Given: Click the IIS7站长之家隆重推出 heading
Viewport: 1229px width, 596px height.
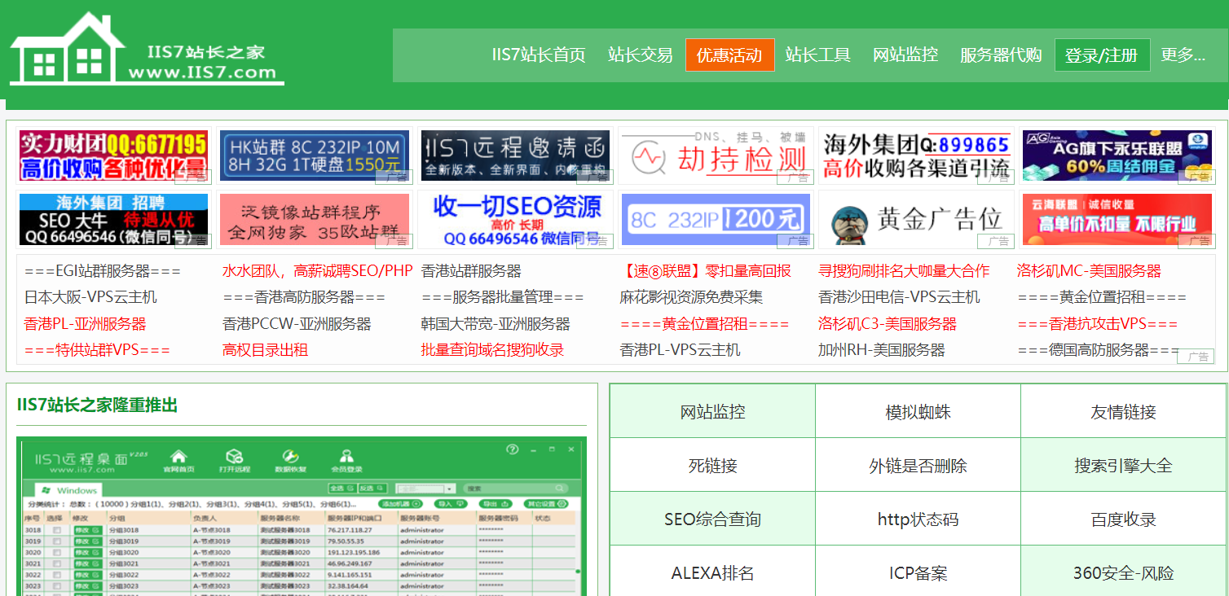Looking at the screenshot, I should [97, 405].
